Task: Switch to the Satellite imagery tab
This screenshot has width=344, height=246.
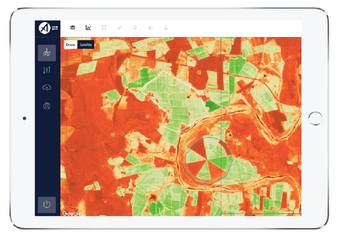Action: (86, 45)
